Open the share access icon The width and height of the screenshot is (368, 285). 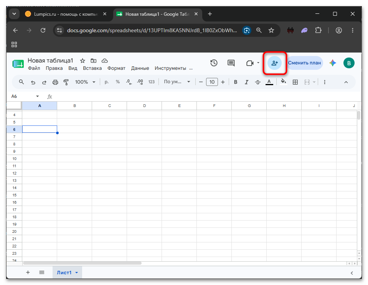pyautogui.click(x=275, y=63)
